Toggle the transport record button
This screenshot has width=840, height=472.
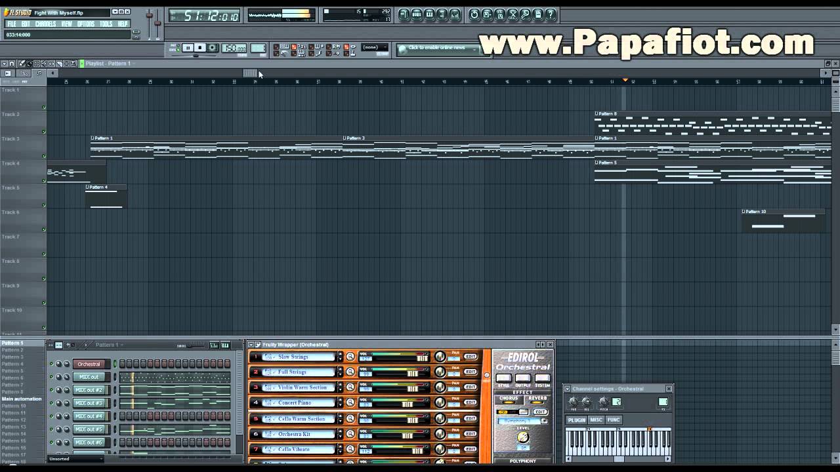click(213, 48)
